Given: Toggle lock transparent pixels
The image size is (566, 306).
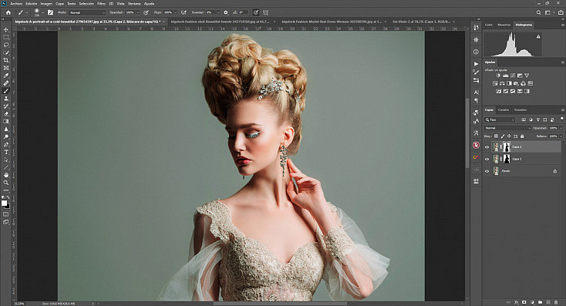Looking at the screenshot, I should coord(497,136).
